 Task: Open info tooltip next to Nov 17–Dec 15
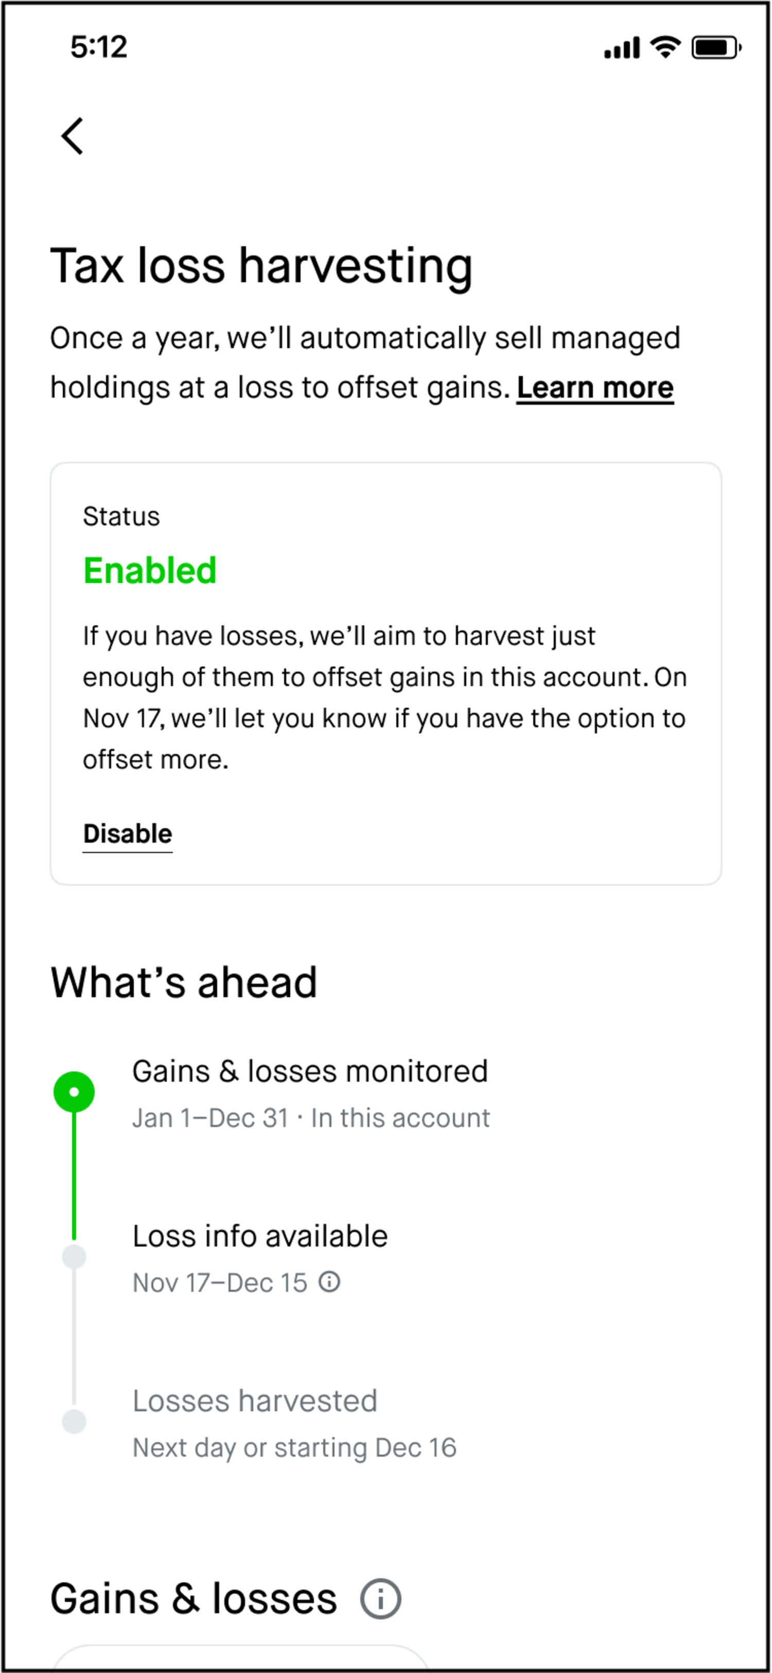(330, 1282)
